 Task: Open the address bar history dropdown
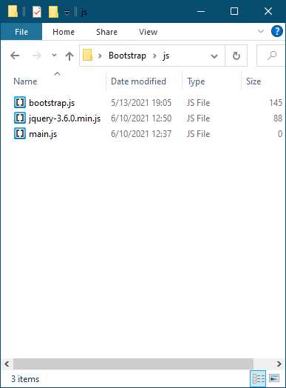pos(214,56)
